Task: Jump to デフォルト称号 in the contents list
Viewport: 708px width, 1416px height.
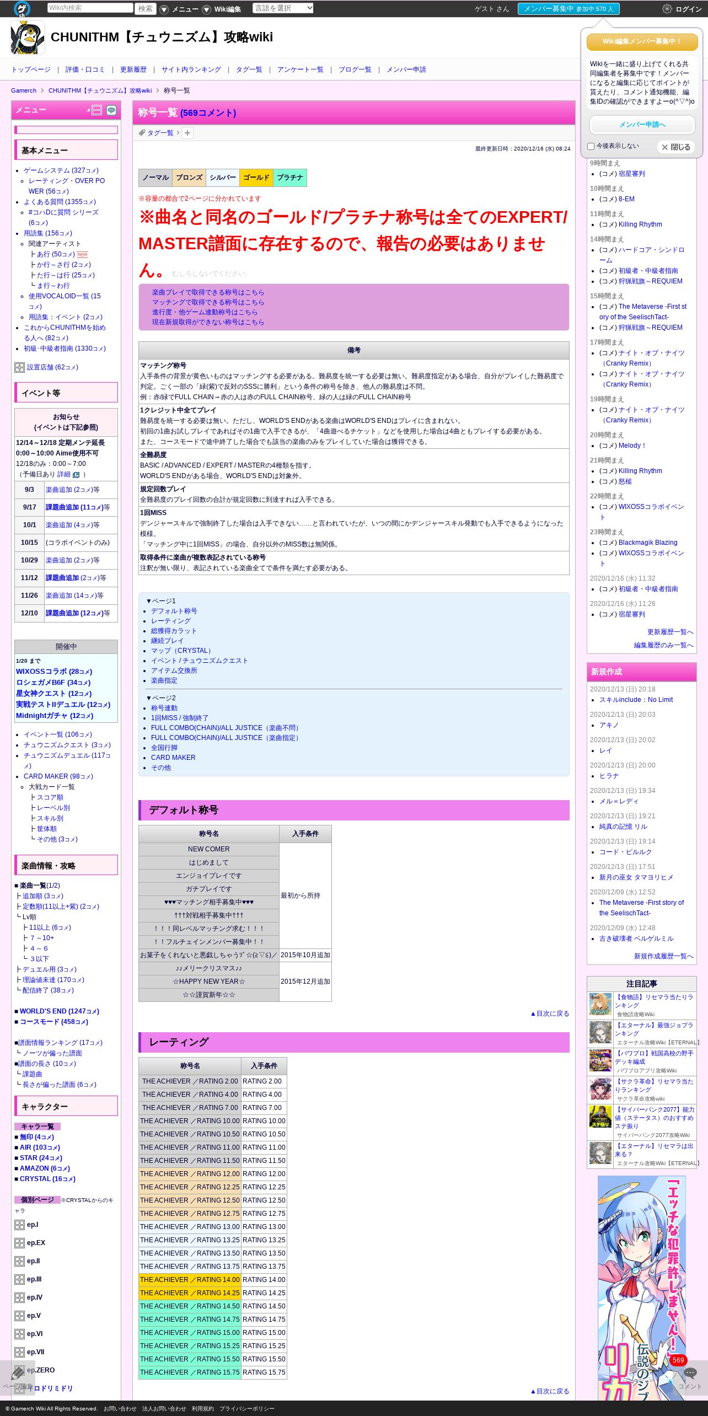Action: pyautogui.click(x=174, y=611)
